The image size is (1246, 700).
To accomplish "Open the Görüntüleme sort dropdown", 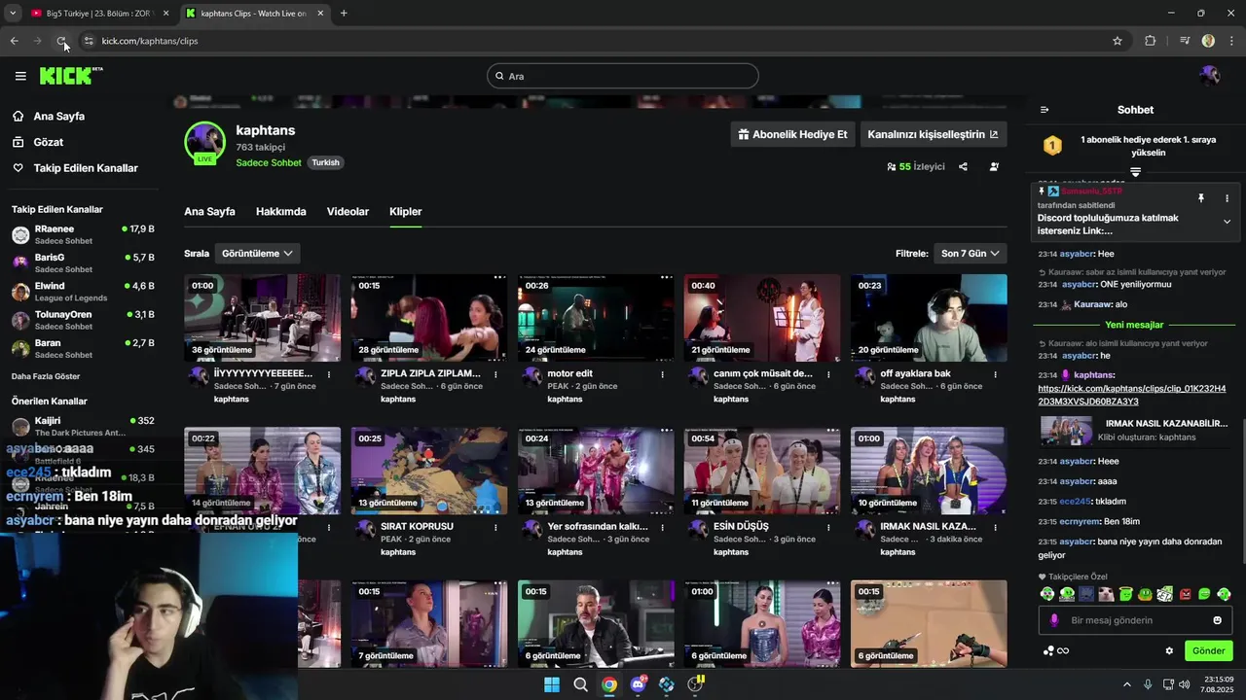I will tap(257, 253).
